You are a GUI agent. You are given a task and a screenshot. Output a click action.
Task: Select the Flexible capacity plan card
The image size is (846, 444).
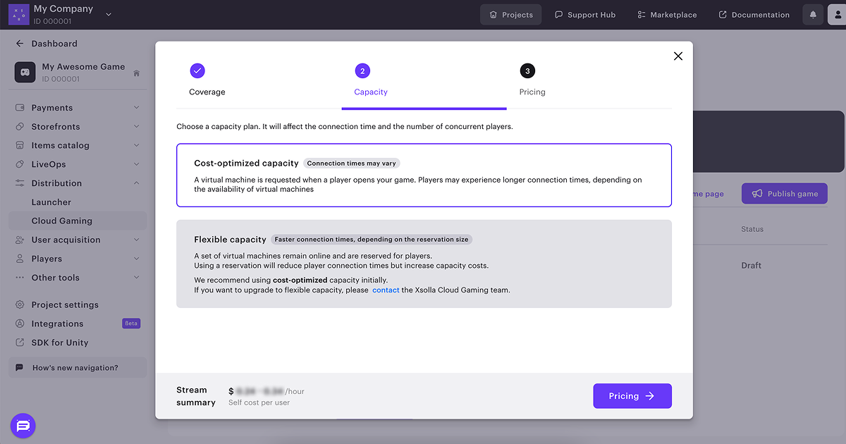pos(424,264)
